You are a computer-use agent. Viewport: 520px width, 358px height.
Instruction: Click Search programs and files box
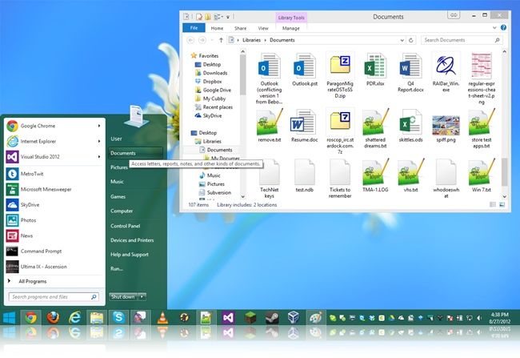(54, 297)
